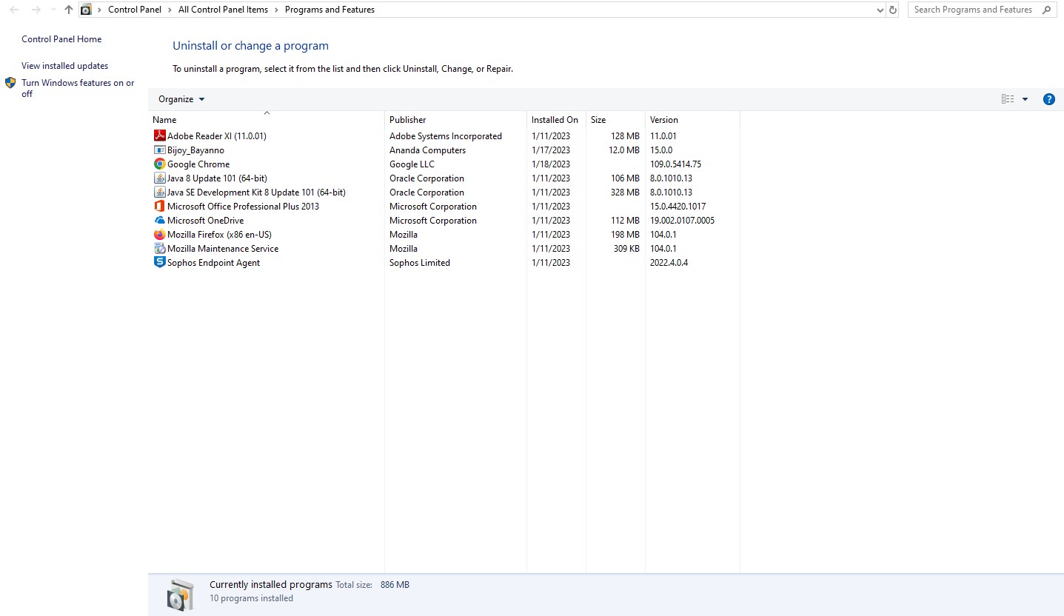Click the Forward arrow in navigation bar
This screenshot has height=616, width=1064.
[36, 10]
